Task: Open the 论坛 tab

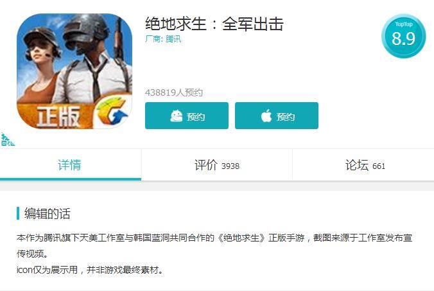Action: coord(363,164)
